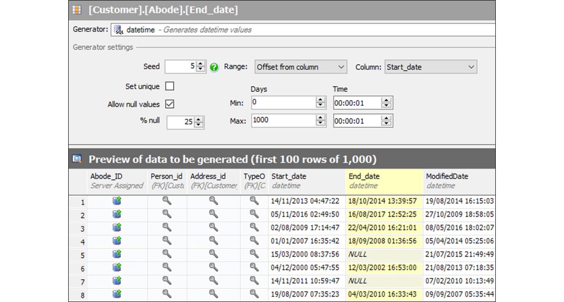Click the preview panel magnifier icon
Viewport: 564px width, 302px height.
[77, 159]
